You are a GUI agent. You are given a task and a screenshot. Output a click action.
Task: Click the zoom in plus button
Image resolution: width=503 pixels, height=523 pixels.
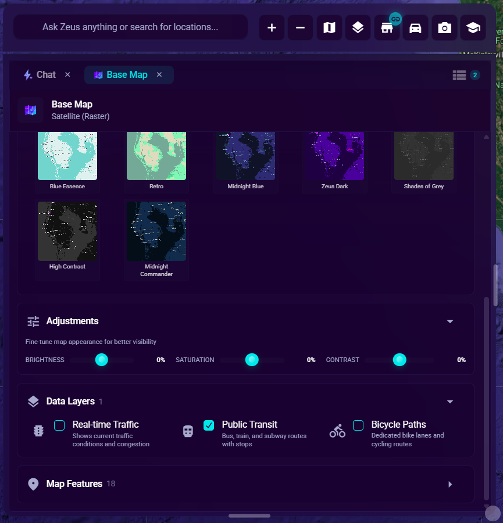(272, 28)
